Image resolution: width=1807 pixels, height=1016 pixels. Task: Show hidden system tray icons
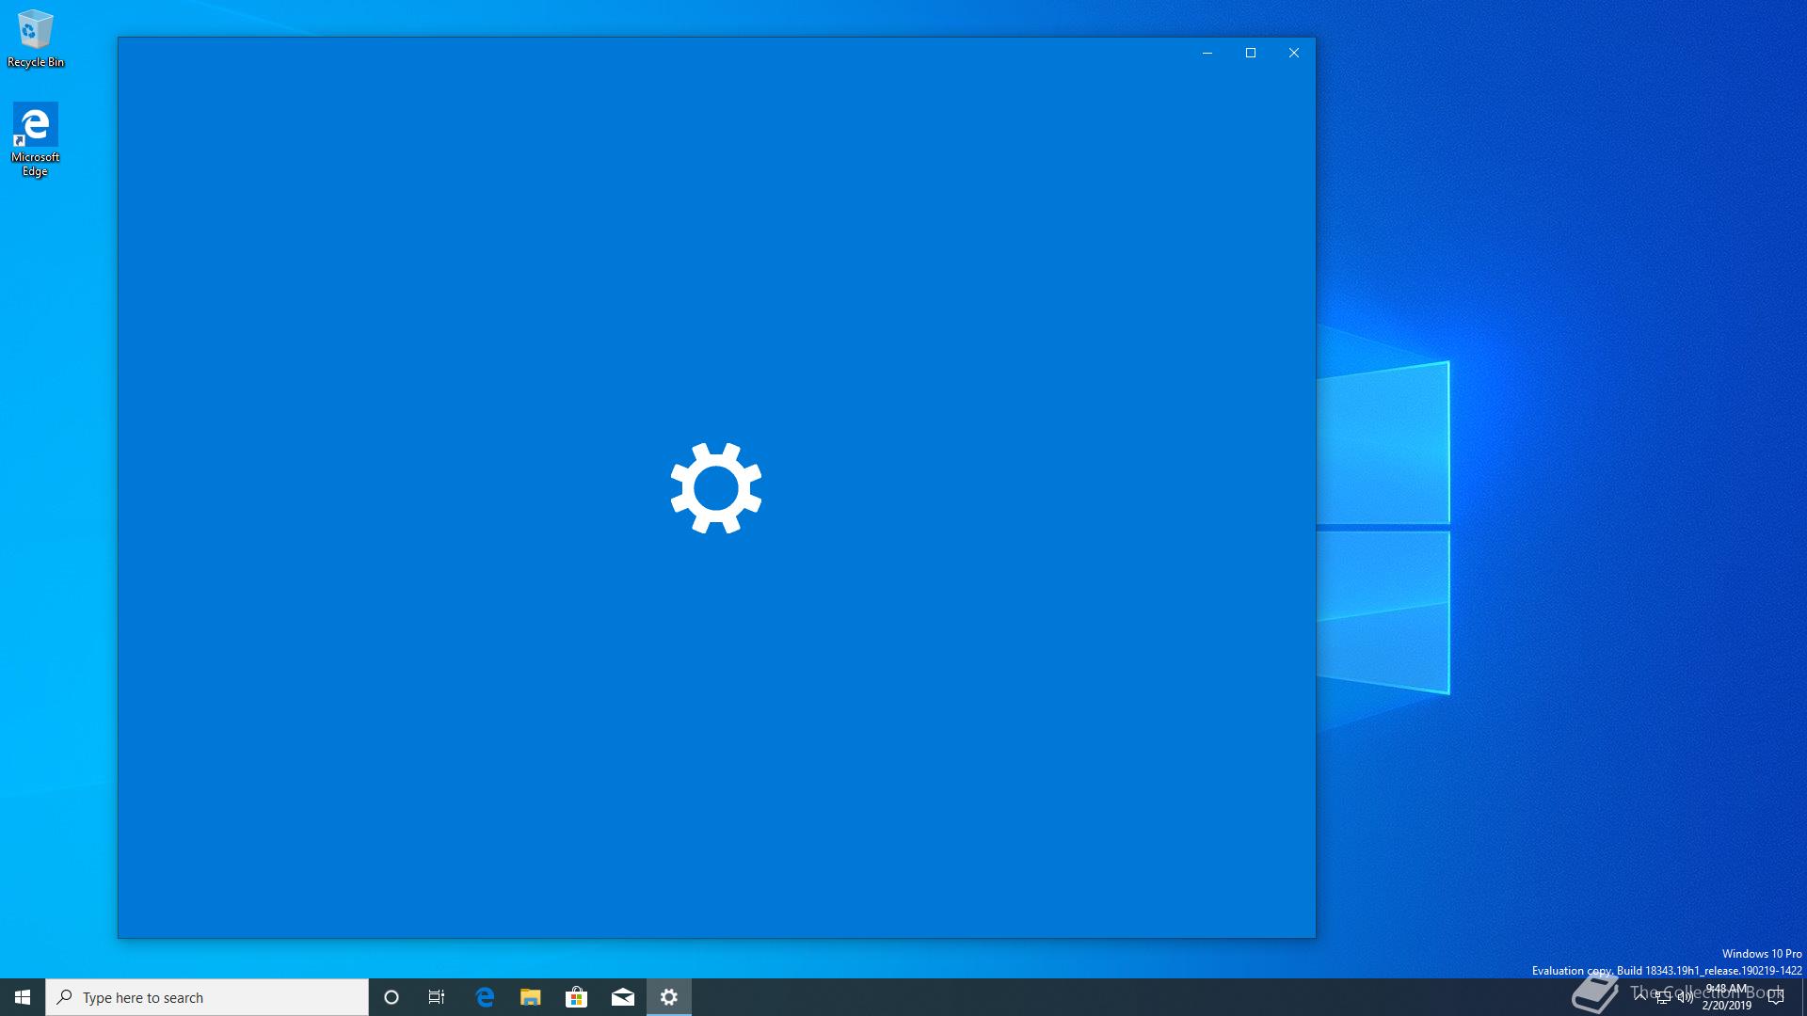(1640, 997)
